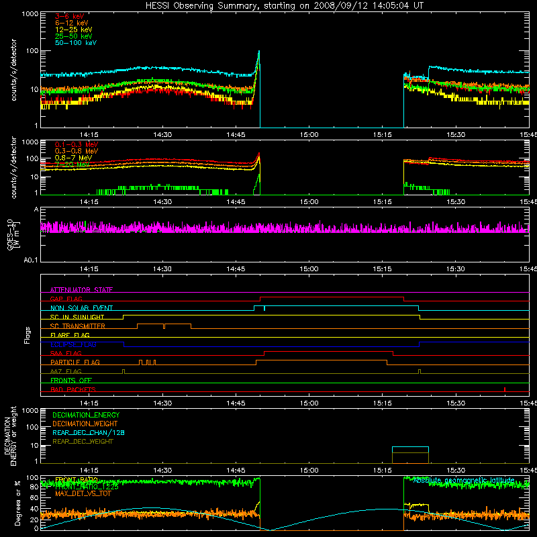The image size is (537, 537).
Task: Click the vertical Flags axis title
Action: (x=27, y=335)
